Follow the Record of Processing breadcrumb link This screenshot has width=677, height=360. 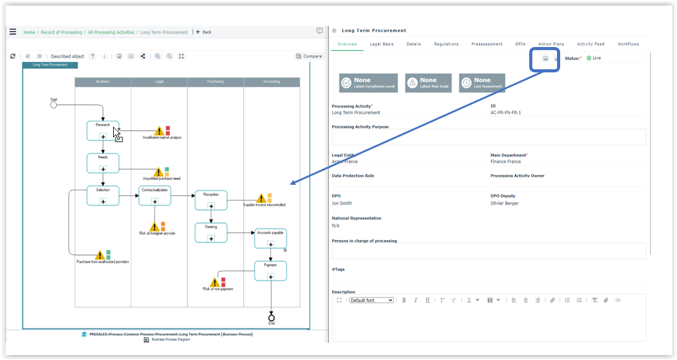[61, 32]
